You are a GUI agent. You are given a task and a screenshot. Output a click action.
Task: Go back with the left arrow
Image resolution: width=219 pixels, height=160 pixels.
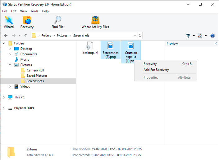(6, 36)
